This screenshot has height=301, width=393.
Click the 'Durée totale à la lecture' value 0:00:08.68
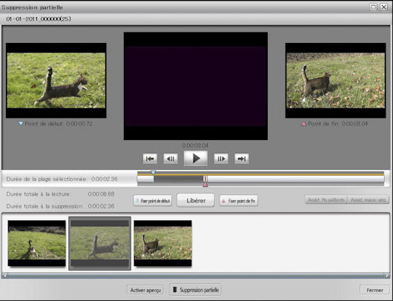coord(102,194)
